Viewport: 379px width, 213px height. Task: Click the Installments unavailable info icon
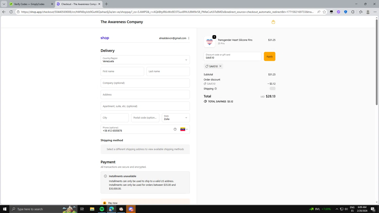point(105,176)
